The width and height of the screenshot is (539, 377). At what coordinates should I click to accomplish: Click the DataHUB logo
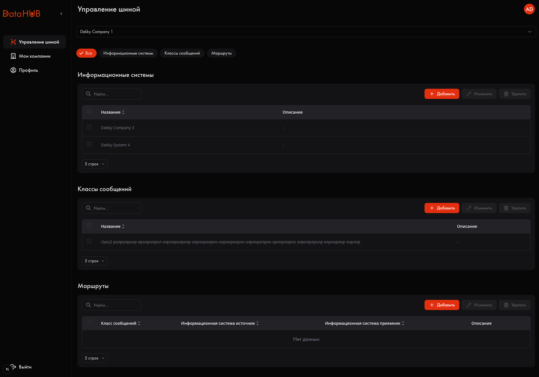pos(22,14)
